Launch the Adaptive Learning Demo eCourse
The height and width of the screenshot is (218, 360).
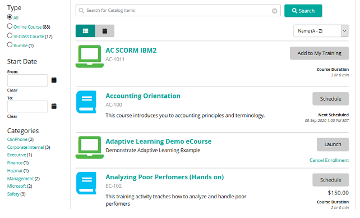(333, 144)
